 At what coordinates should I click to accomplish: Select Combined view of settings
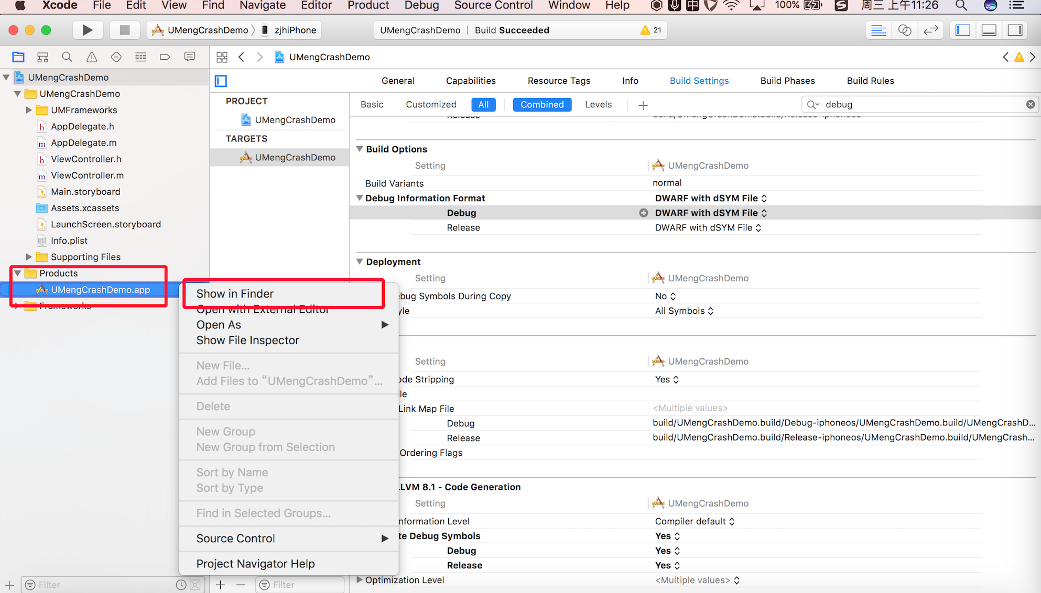pos(542,104)
